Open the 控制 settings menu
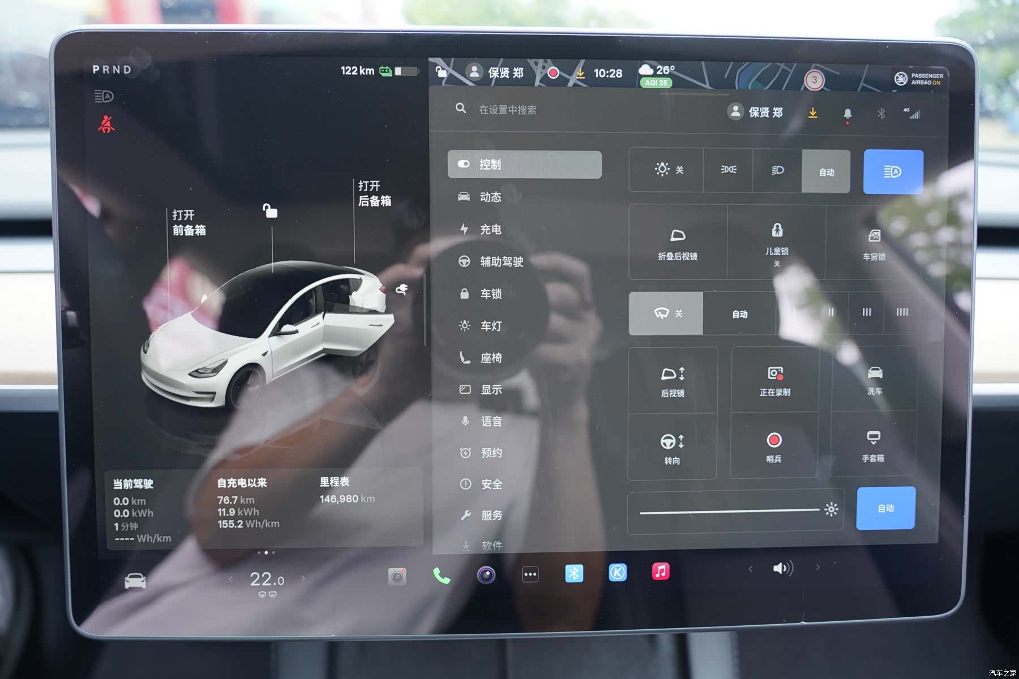 pyautogui.click(x=524, y=165)
